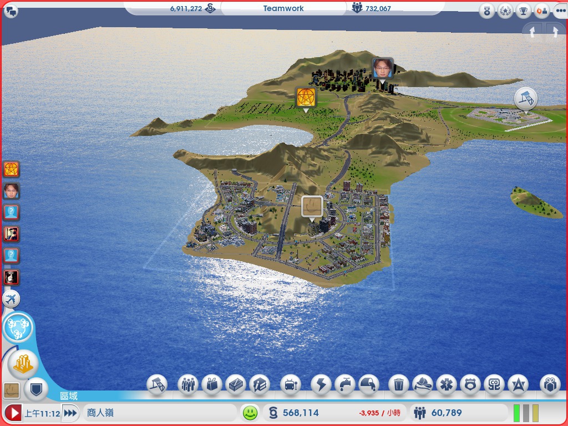Select the pentagram star city marker on map
This screenshot has width=568, height=426.
[x=306, y=98]
